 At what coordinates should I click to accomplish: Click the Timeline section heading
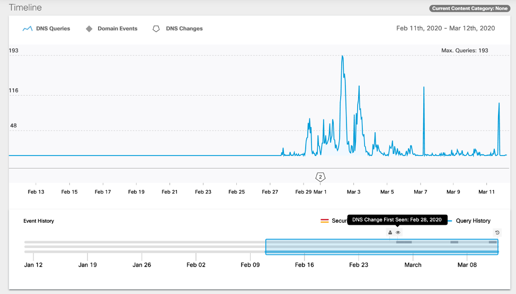point(25,8)
